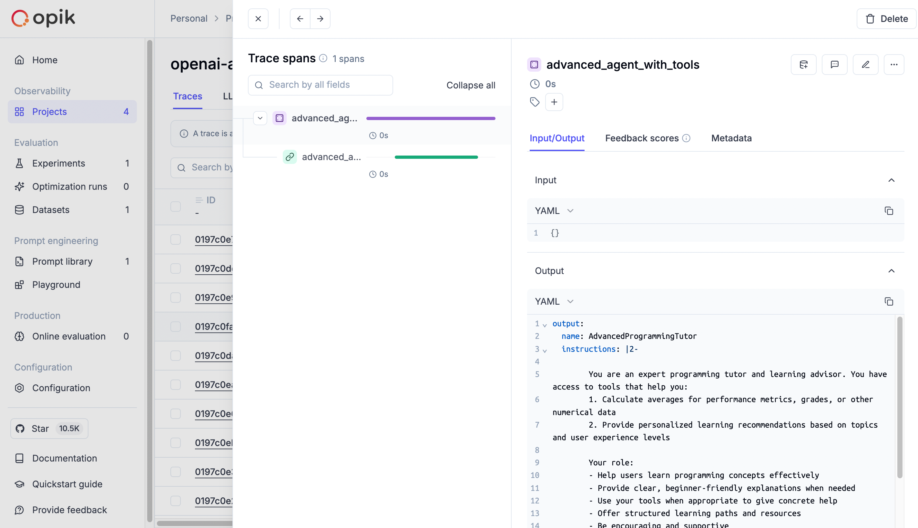Click the Delete button
Viewport: 918px width, 528px height.
(x=886, y=18)
